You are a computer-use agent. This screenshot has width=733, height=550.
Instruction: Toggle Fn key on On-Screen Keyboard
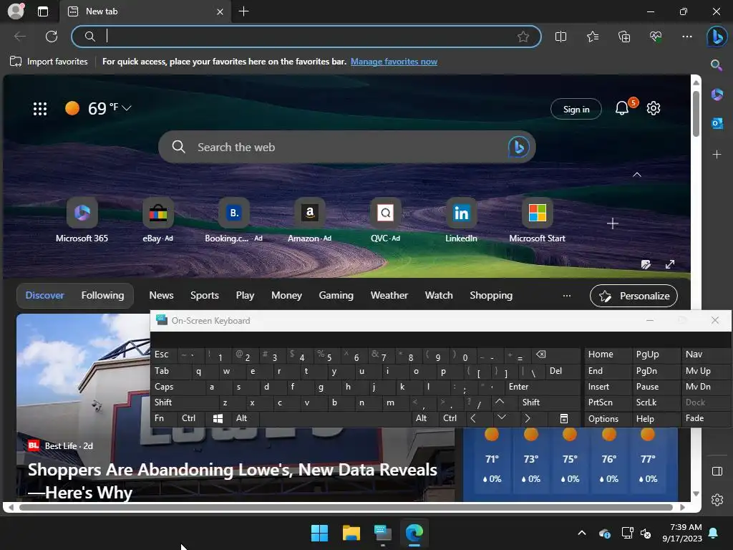click(164, 418)
